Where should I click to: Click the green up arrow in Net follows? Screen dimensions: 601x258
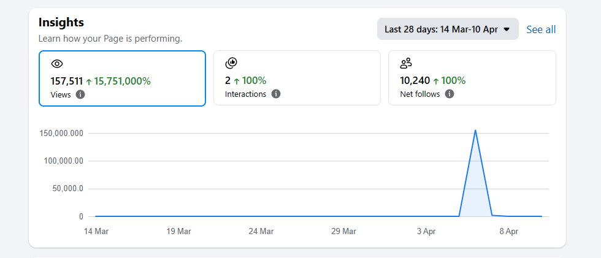tap(436, 81)
